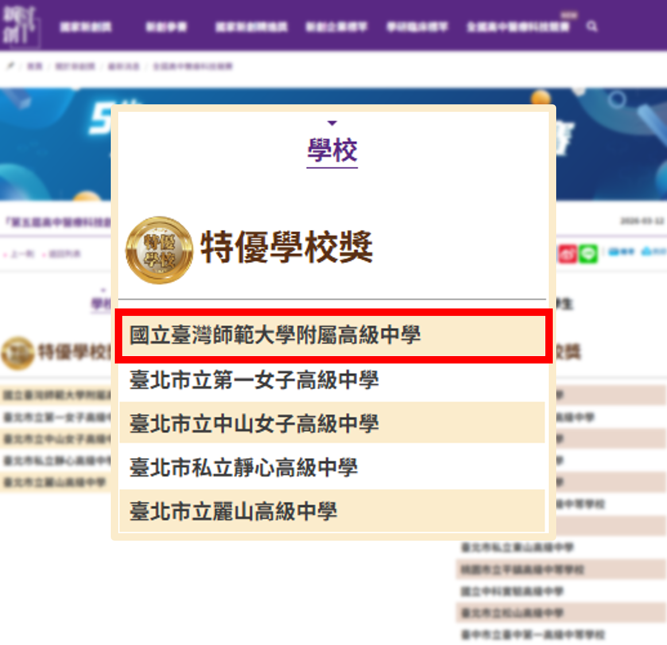Select 臺北市立第一女子高級中學 row

point(332,380)
